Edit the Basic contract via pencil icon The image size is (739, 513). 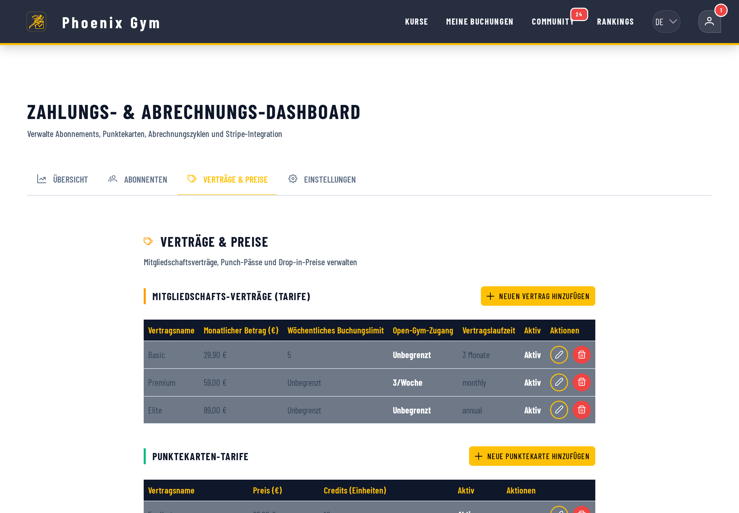pos(559,354)
